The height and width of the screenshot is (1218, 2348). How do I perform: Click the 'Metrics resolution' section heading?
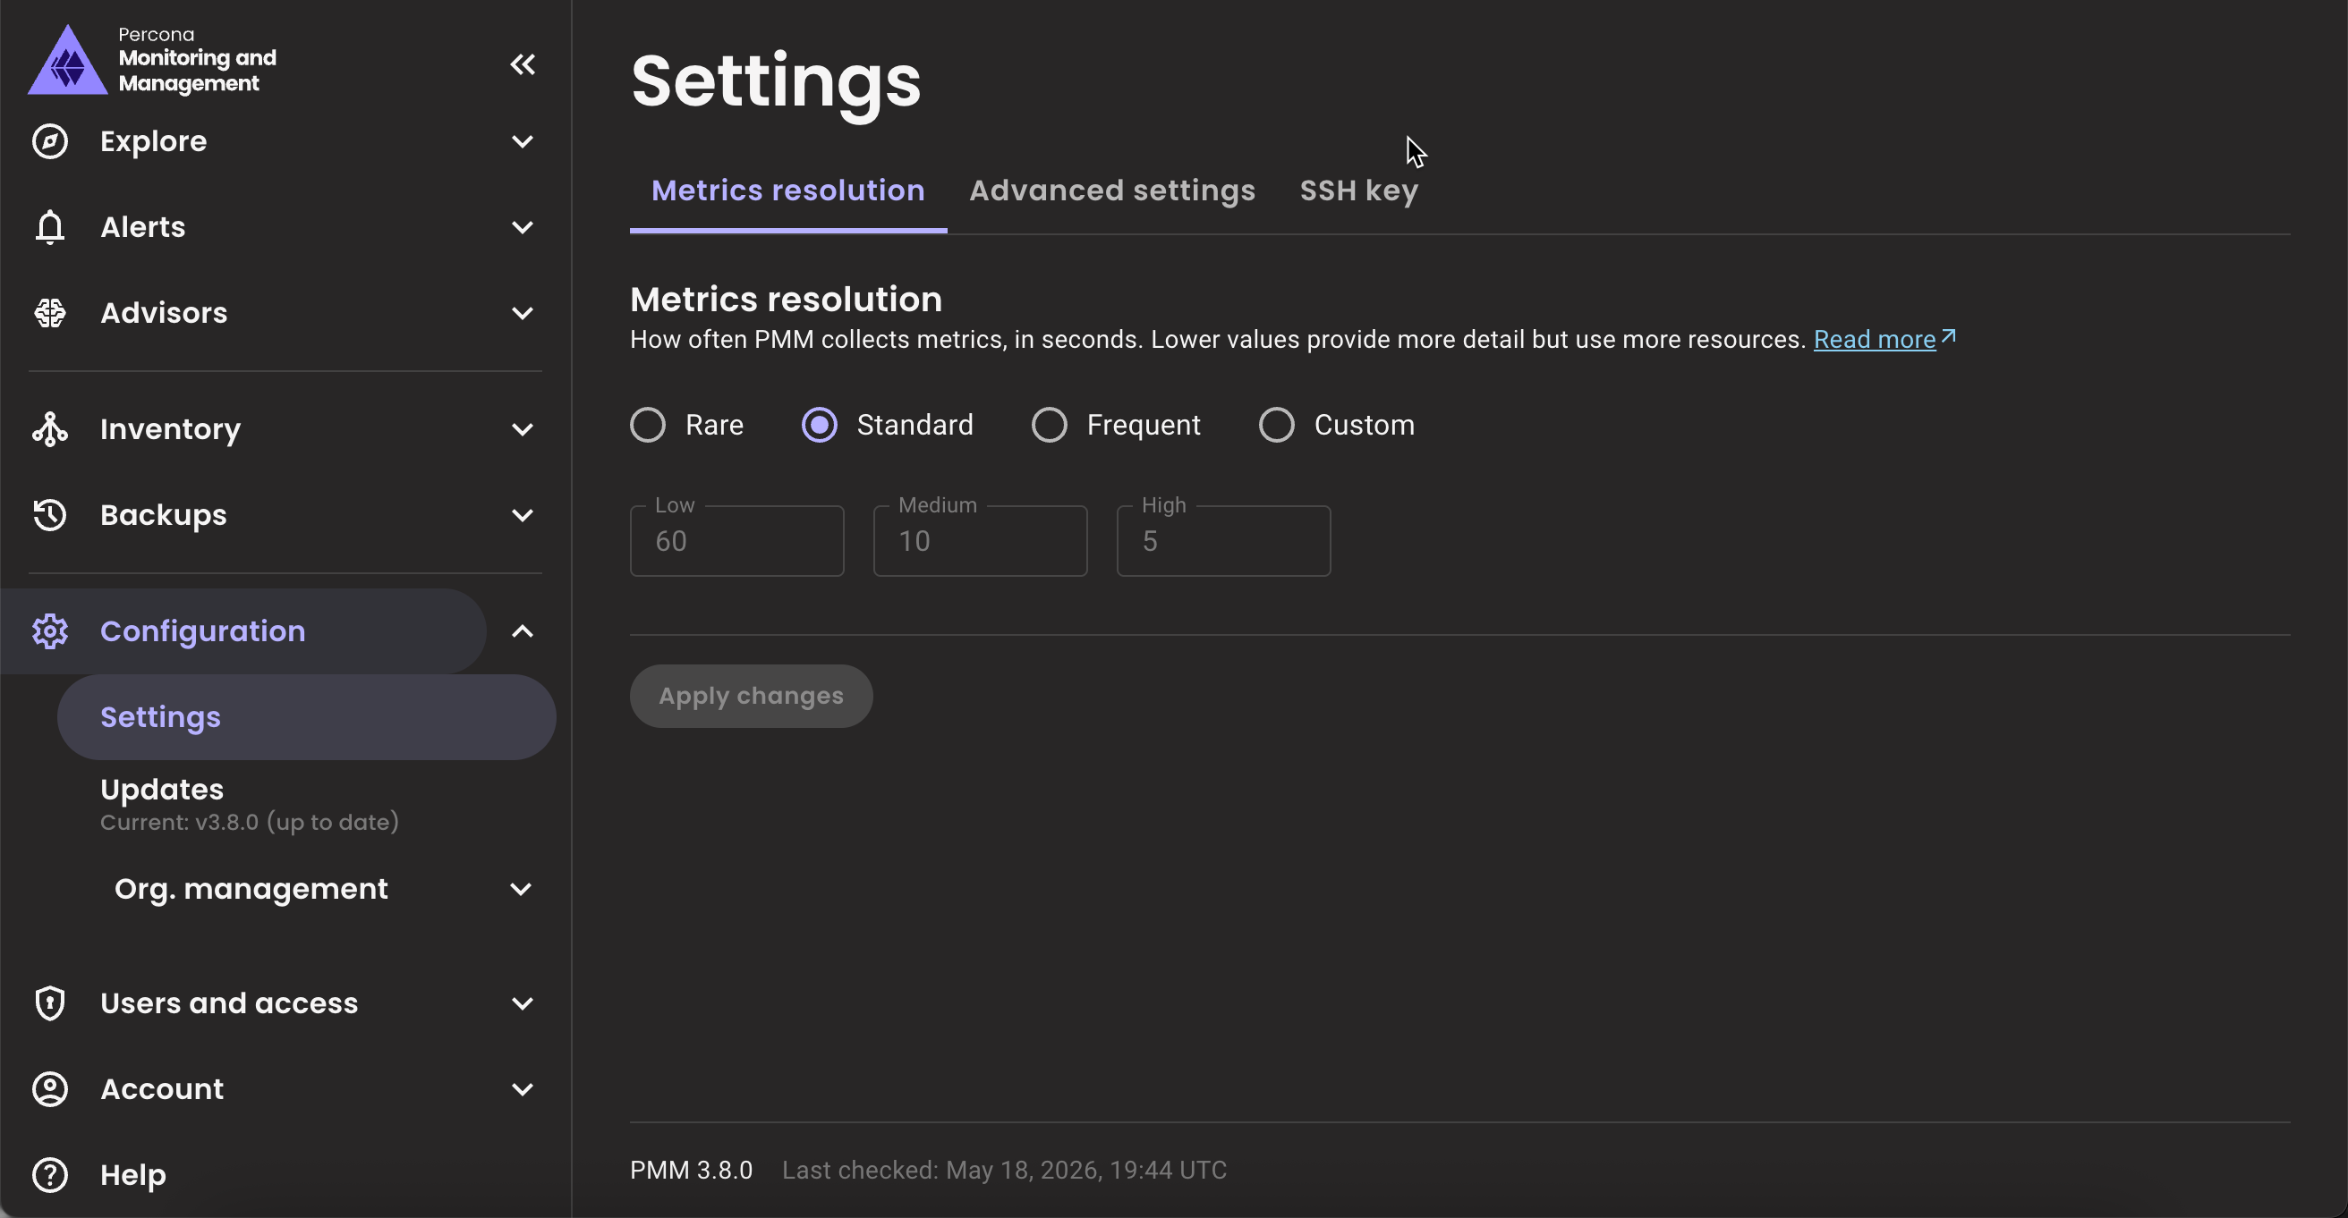(786, 299)
